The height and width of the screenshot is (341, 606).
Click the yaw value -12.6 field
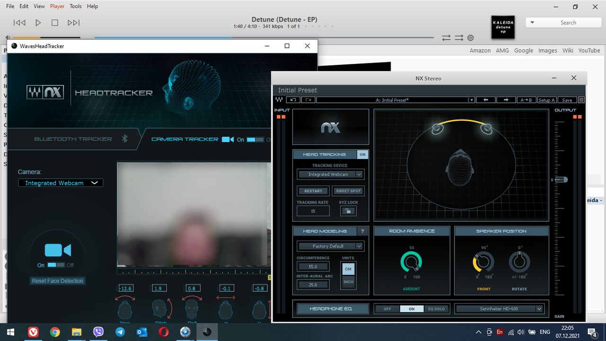[125, 288]
